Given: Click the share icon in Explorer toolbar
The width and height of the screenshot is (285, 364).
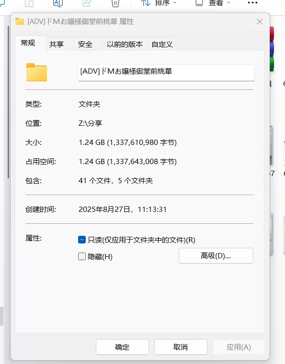Looking at the screenshot, I should pyautogui.click(x=87, y=3).
